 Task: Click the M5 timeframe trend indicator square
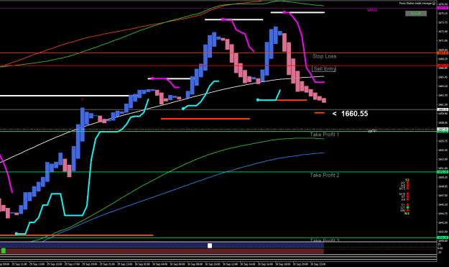tap(408, 185)
